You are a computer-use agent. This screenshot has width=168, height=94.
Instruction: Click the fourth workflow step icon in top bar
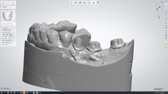click(x=85, y=3)
